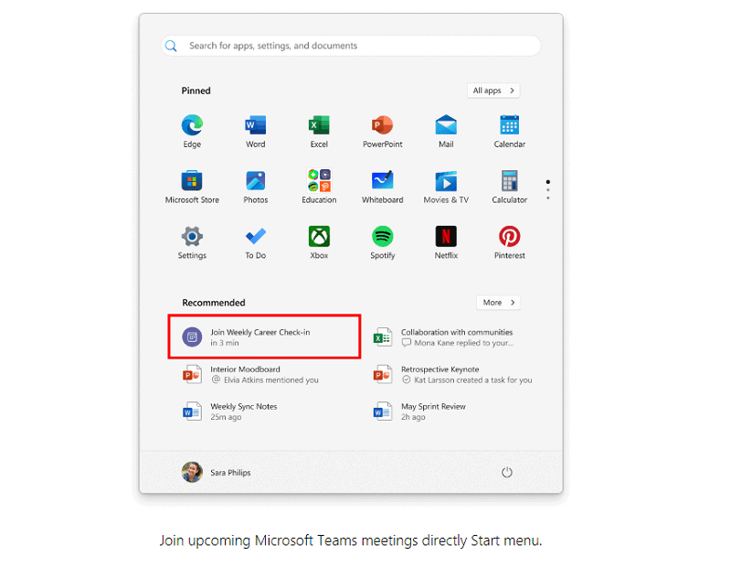Show All apps list
Screen dimensions: 731x577
(493, 91)
